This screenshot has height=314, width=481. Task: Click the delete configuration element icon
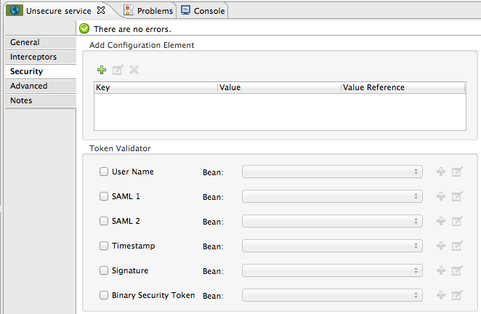[134, 71]
